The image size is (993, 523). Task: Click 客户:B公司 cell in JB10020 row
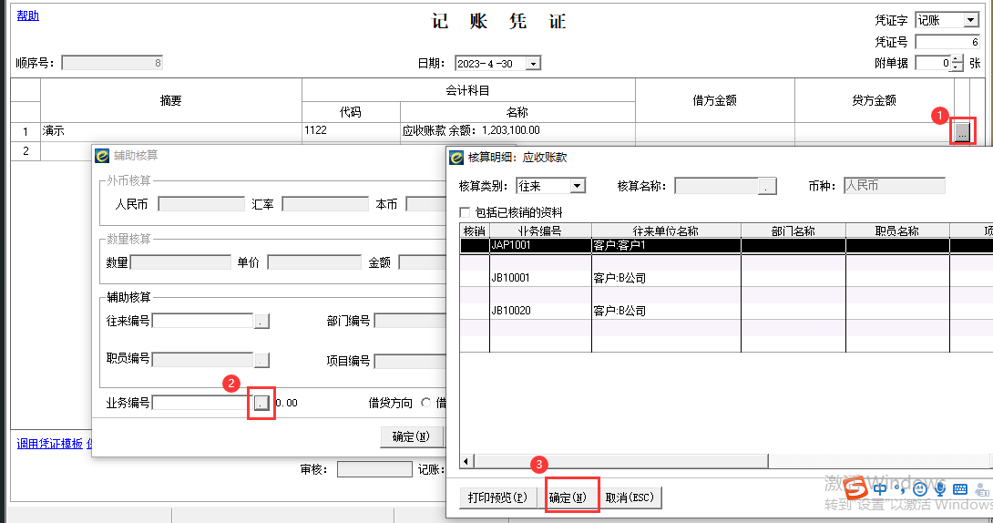(666, 311)
